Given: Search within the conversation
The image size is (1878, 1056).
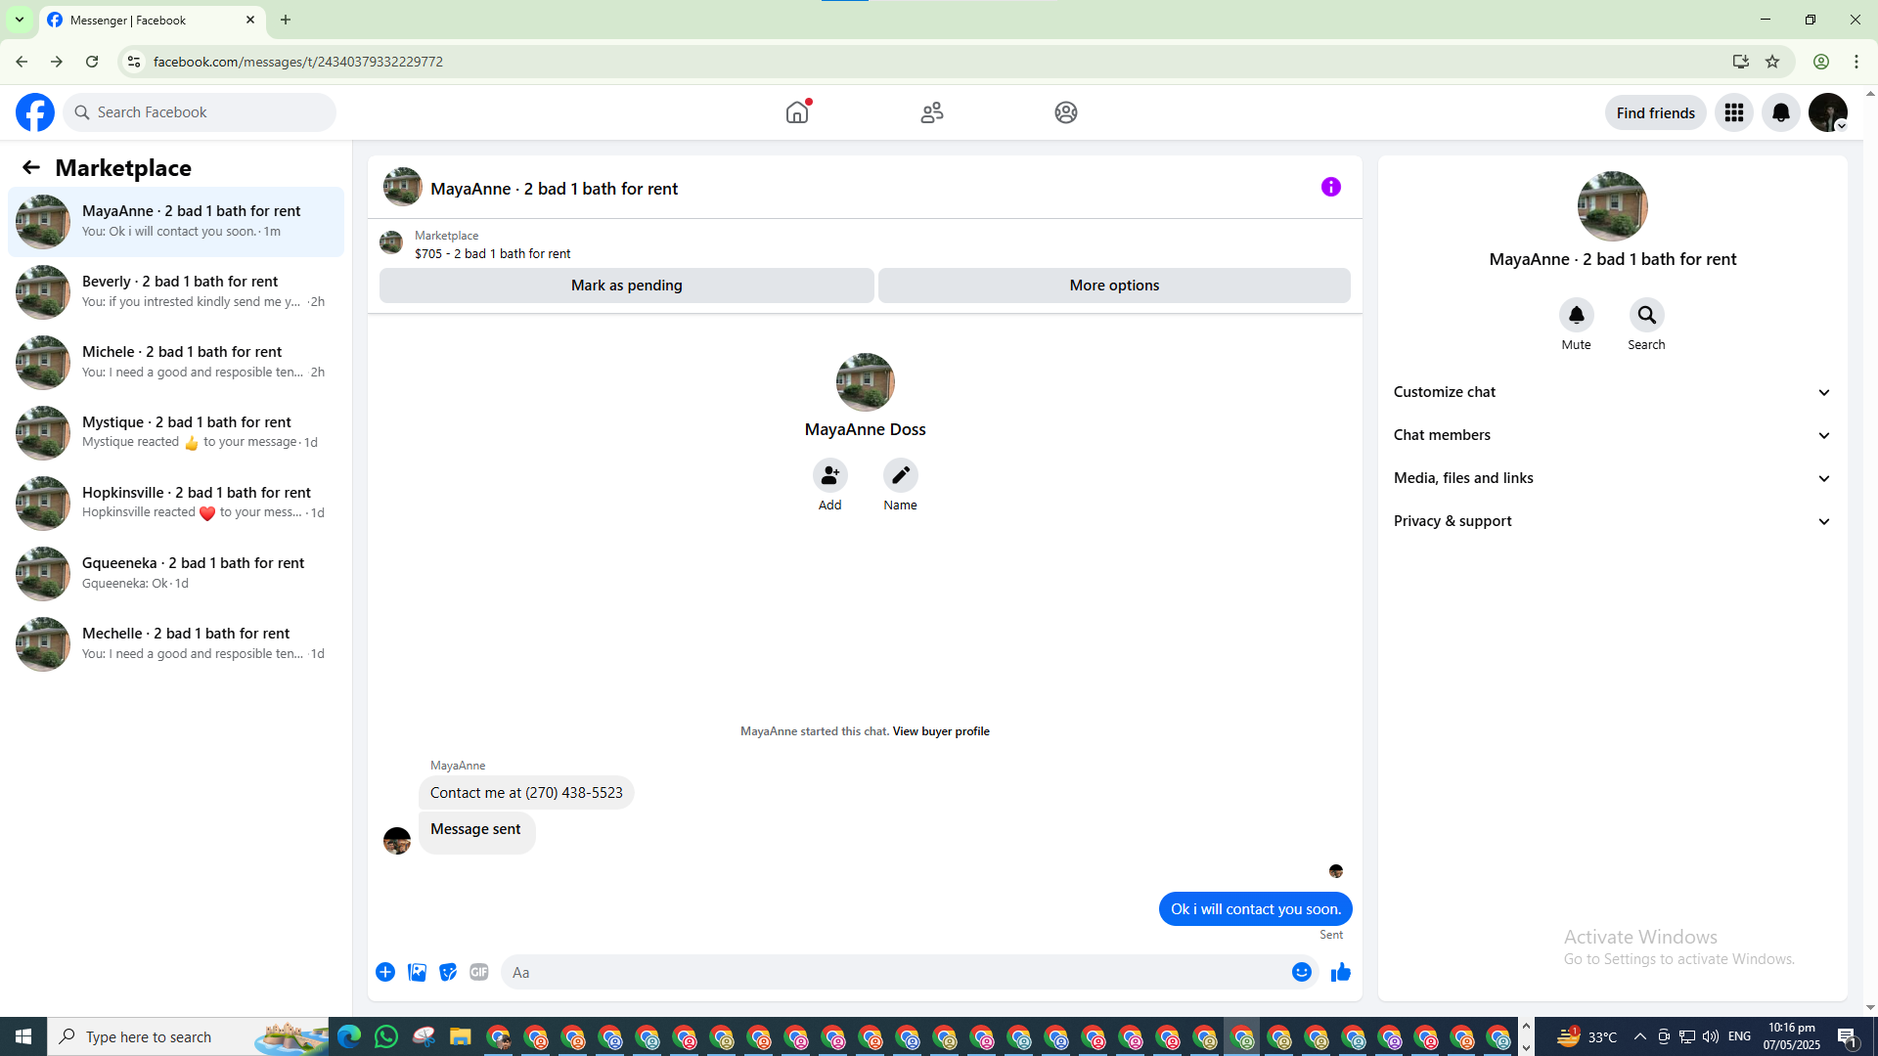Looking at the screenshot, I should (1646, 316).
